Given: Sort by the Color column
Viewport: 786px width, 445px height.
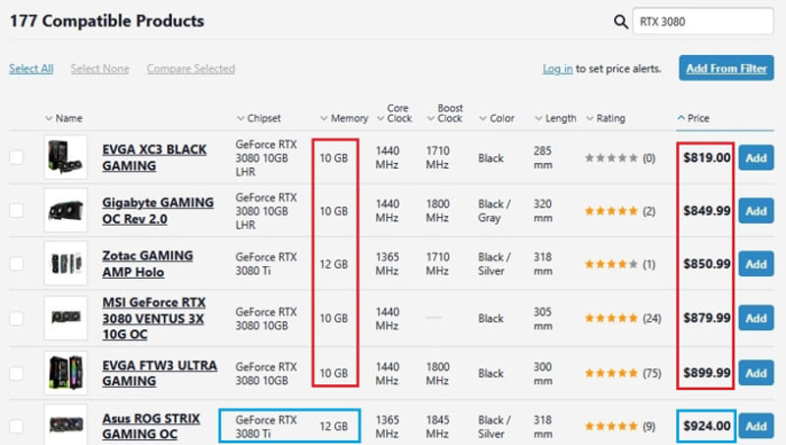Looking at the screenshot, I should click(497, 118).
